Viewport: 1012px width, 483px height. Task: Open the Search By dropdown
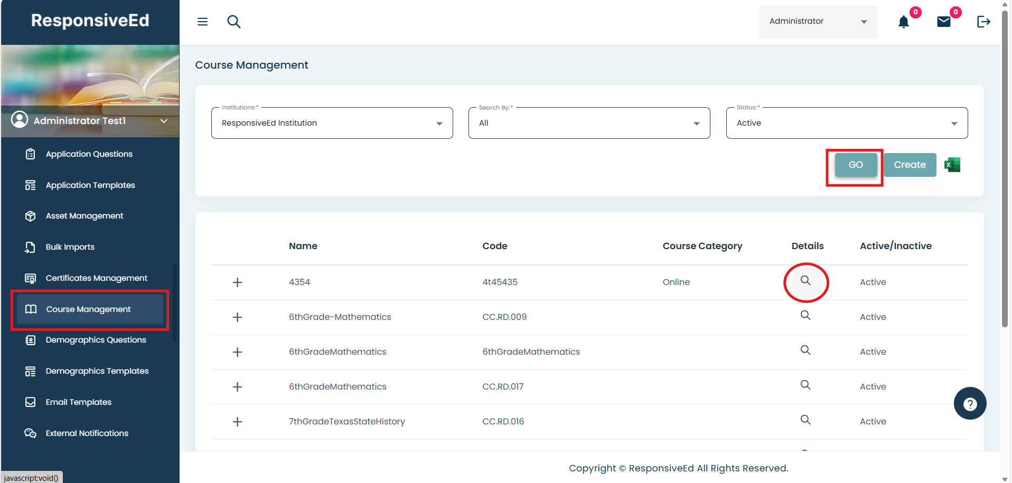coord(589,123)
